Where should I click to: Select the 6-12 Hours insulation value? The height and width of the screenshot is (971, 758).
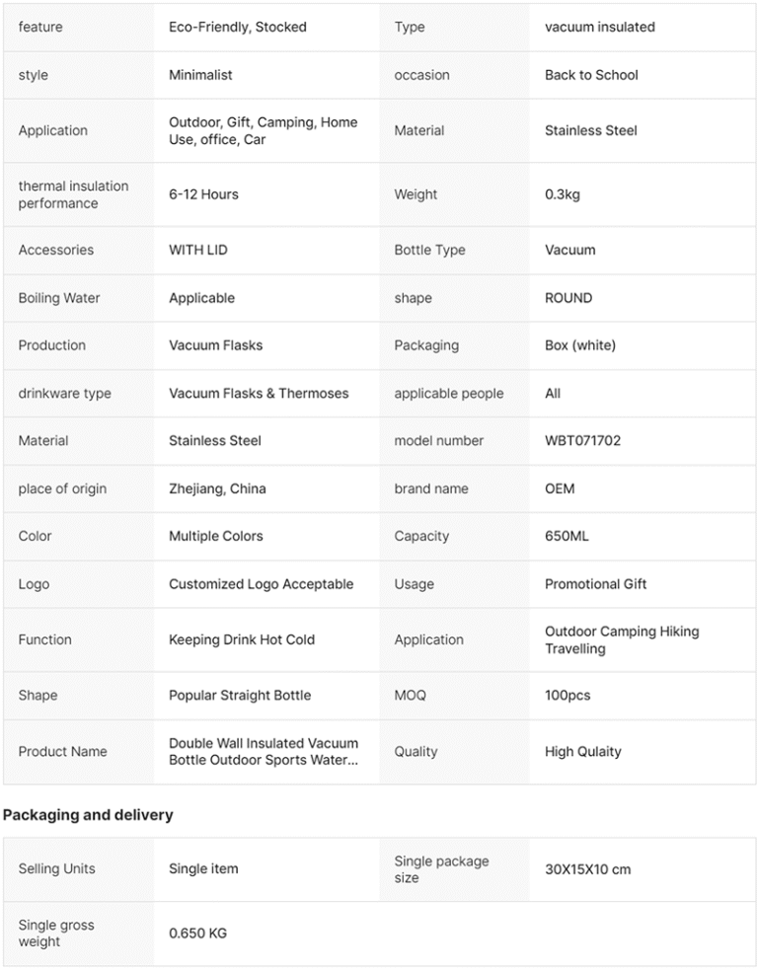[203, 194]
